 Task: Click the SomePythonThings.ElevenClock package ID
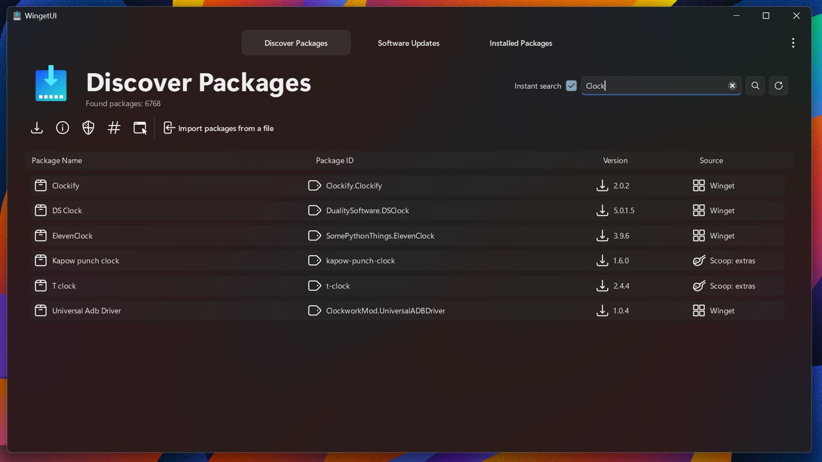pyautogui.click(x=380, y=236)
